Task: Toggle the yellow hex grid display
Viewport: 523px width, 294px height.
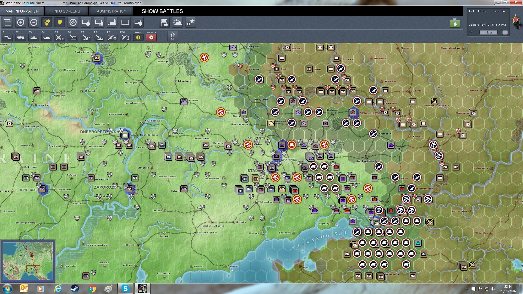Action: coord(47,22)
